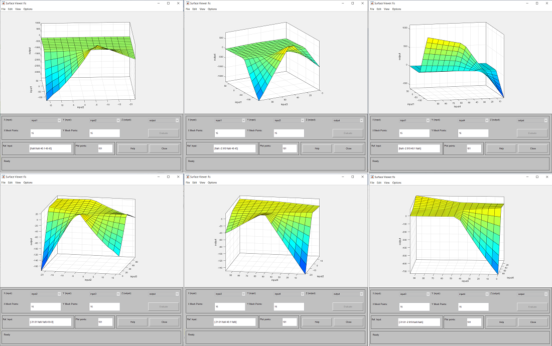Click title bar icon of input2-input4 viewer
This screenshot has width=552, height=346.
click(187, 177)
